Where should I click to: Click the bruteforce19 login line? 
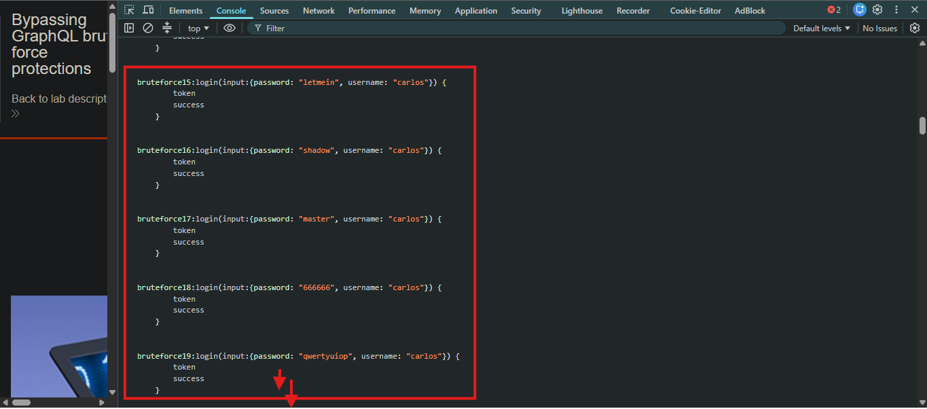tap(299, 356)
